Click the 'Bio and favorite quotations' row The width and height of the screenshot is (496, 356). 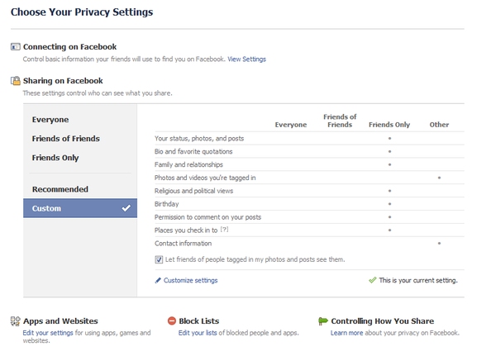(309, 151)
